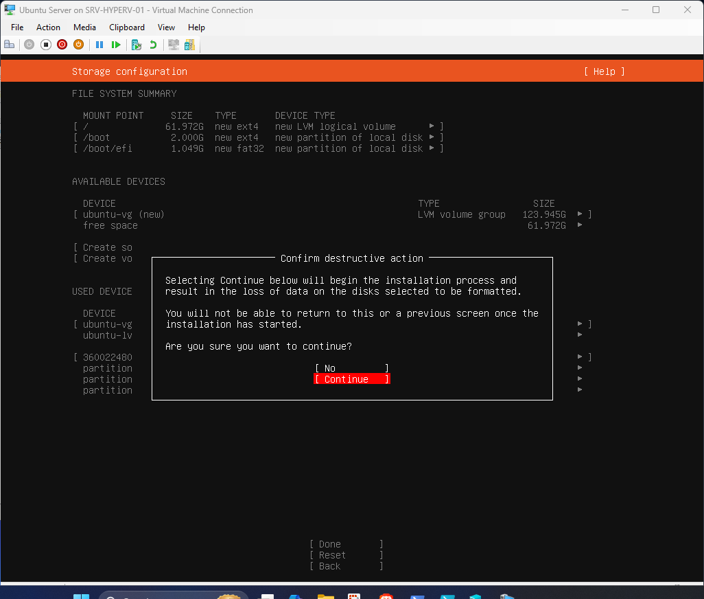
Task: Pause the virtual machine
Action: pos(99,44)
